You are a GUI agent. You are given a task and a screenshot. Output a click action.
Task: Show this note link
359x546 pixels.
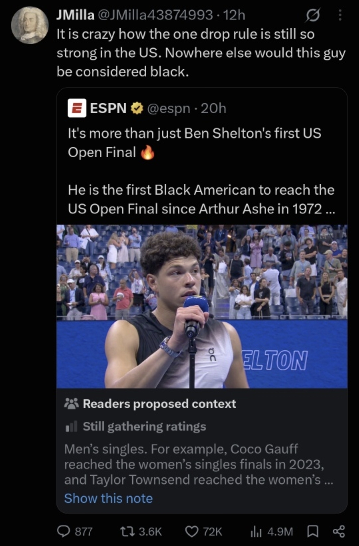coord(108,498)
